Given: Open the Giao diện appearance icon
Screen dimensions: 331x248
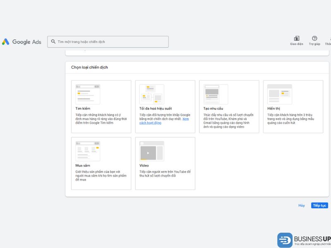Looking at the screenshot, I should coord(296,38).
